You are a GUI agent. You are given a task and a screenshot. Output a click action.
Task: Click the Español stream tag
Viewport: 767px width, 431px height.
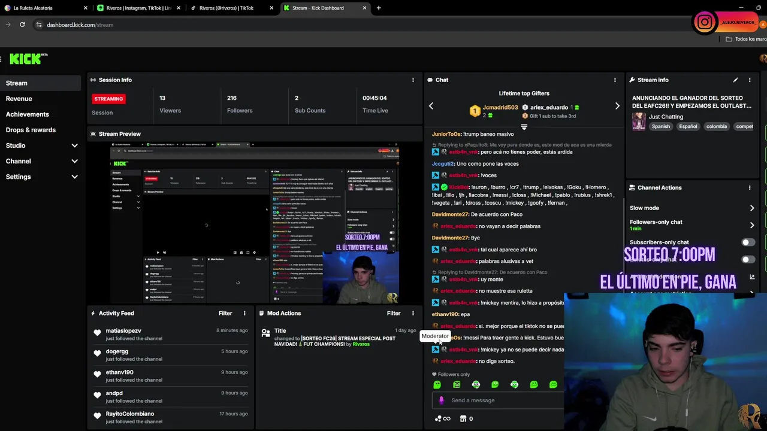pos(688,126)
